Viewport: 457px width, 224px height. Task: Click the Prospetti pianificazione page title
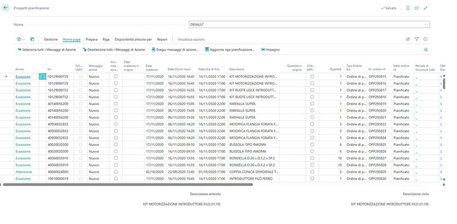32,8
